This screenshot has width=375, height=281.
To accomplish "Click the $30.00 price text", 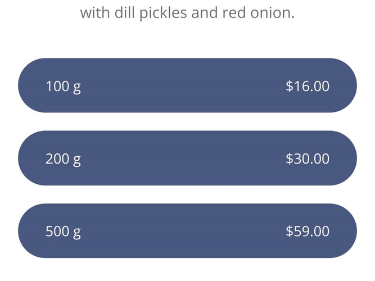I will tap(307, 158).
